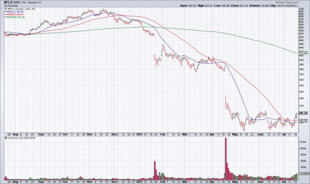Image resolution: width=310 pixels, height=184 pixels.
Task: Click the 80M volume axis label
Action: click(x=302, y=155)
